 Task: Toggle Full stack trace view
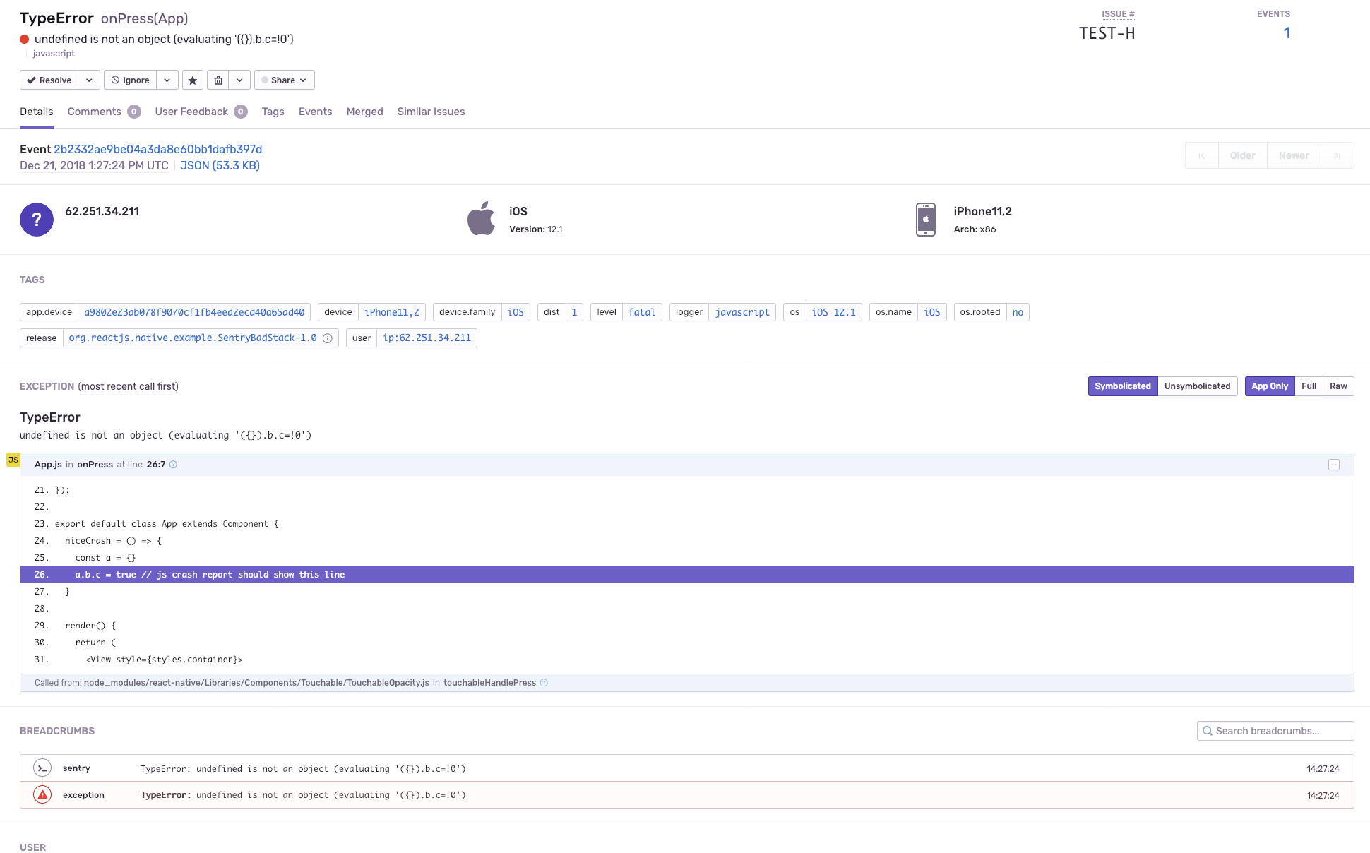(x=1309, y=386)
